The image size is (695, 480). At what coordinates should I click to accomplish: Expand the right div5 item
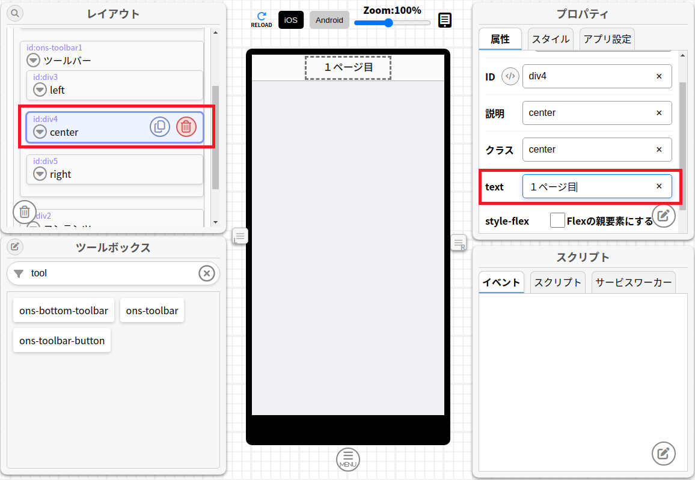point(40,174)
